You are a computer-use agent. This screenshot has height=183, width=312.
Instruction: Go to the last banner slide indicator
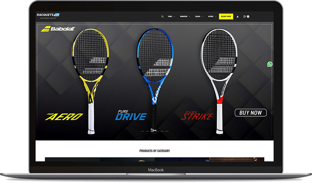point(167,131)
